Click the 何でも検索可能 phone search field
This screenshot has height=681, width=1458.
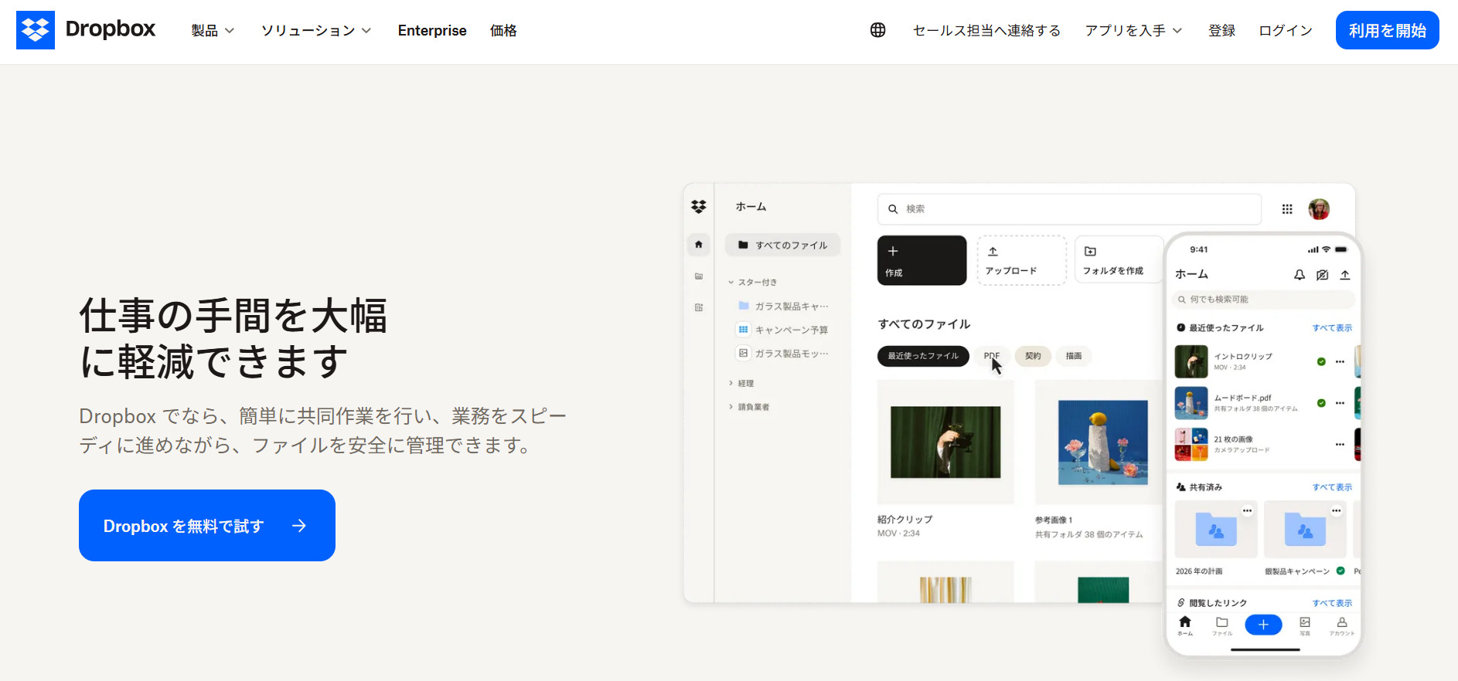coord(1264,300)
